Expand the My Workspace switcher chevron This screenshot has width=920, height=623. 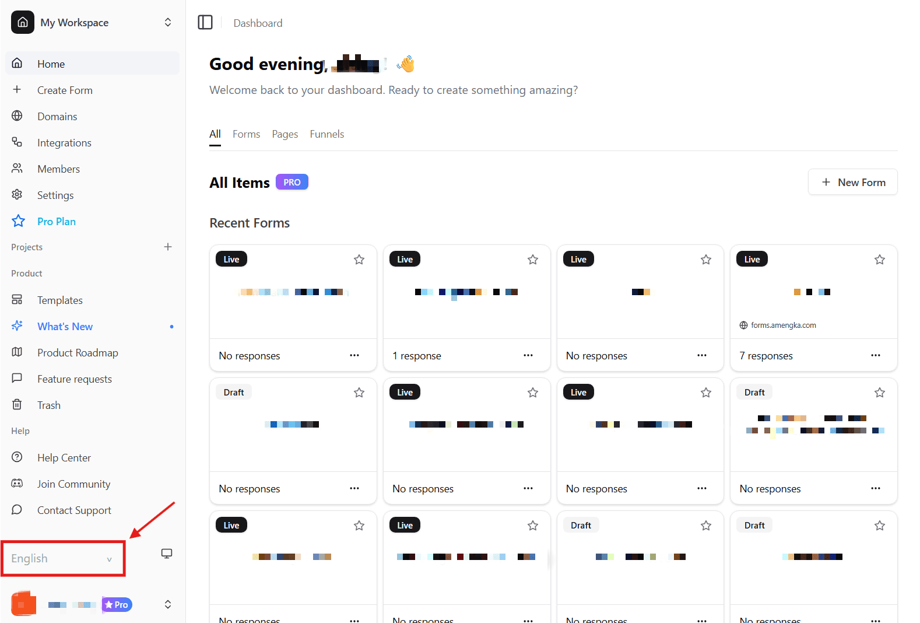(x=168, y=22)
